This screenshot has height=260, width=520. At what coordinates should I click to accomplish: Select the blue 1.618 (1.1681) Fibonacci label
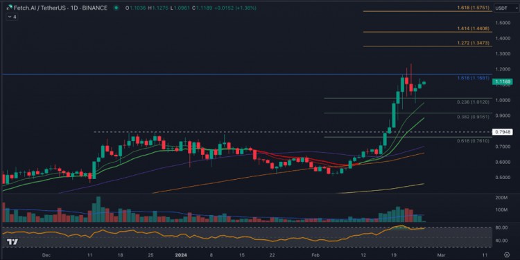[x=473, y=78]
